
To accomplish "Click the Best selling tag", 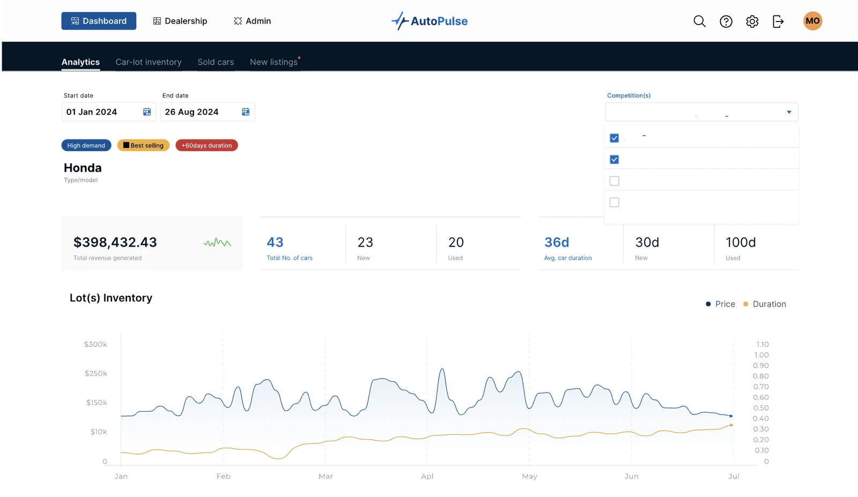I will point(143,145).
